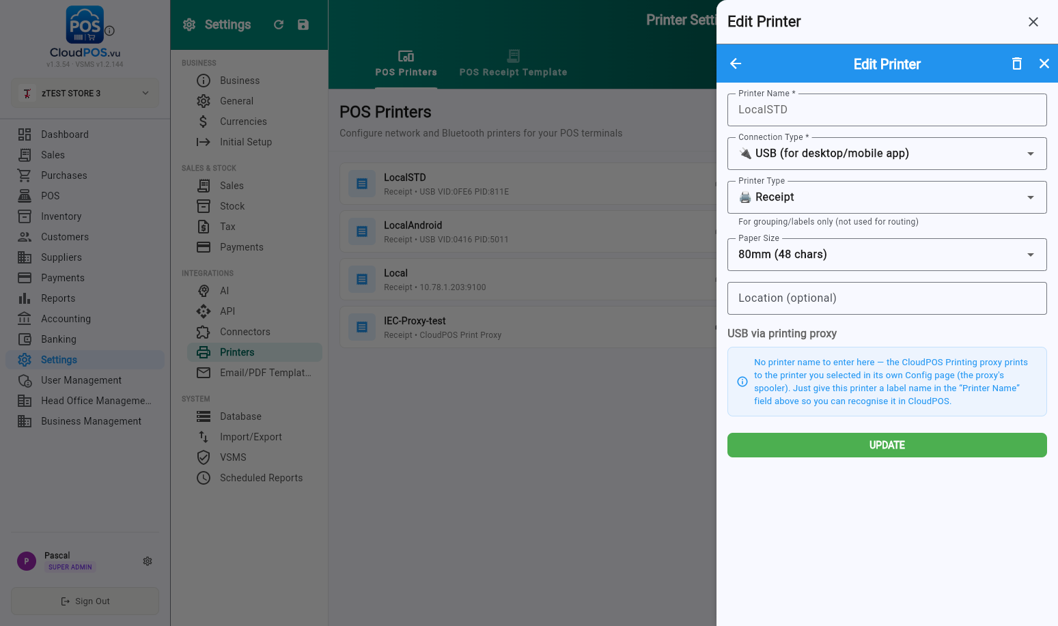Viewport: 1058px width, 626px height.
Task: Open Customers from the main sidebar
Action: point(85,237)
